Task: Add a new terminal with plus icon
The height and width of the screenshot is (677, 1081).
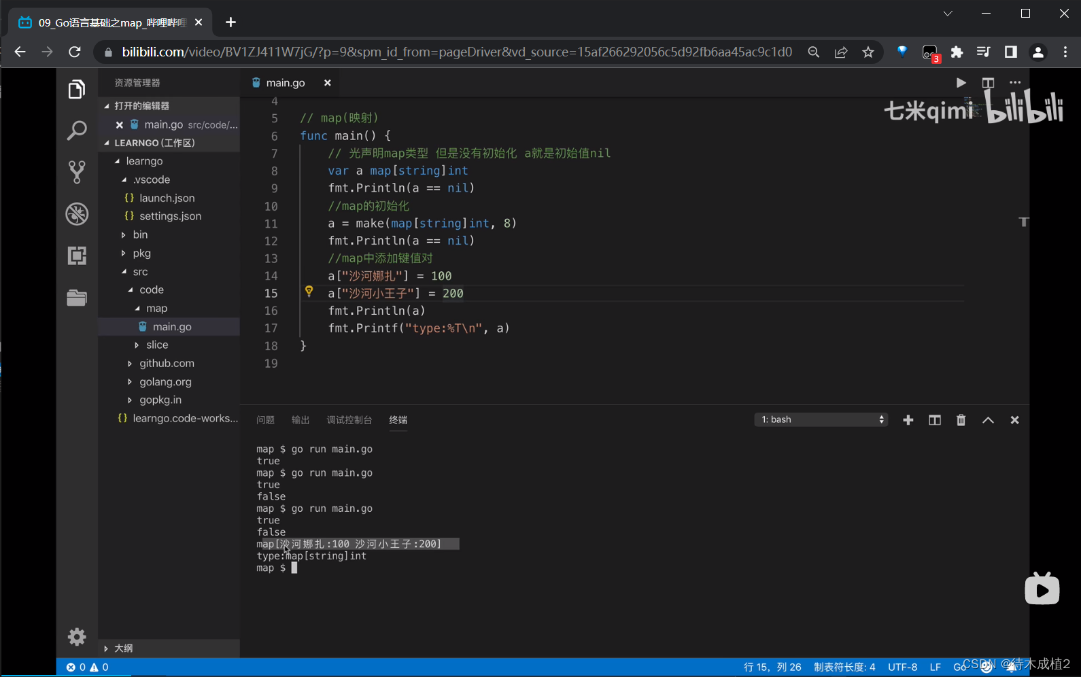Action: coord(908,420)
